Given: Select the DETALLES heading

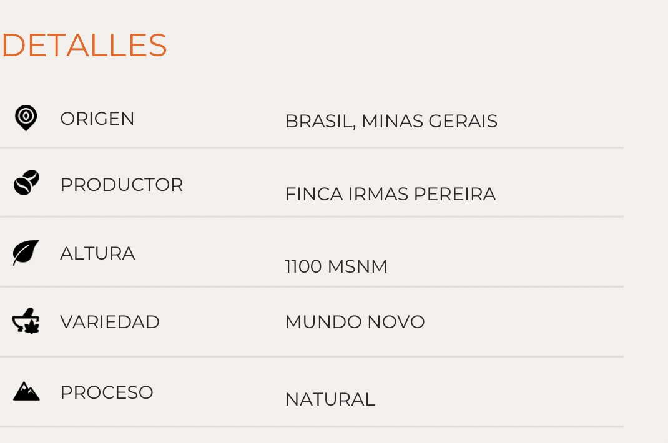Looking at the screenshot, I should pyautogui.click(x=84, y=45).
